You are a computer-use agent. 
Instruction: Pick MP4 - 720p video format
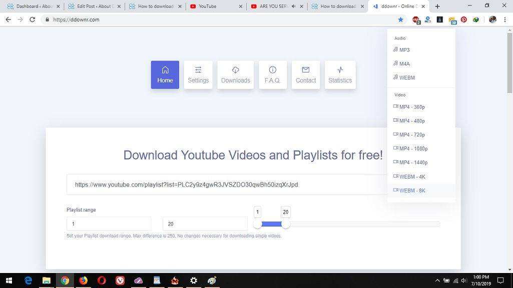pyautogui.click(x=421, y=134)
